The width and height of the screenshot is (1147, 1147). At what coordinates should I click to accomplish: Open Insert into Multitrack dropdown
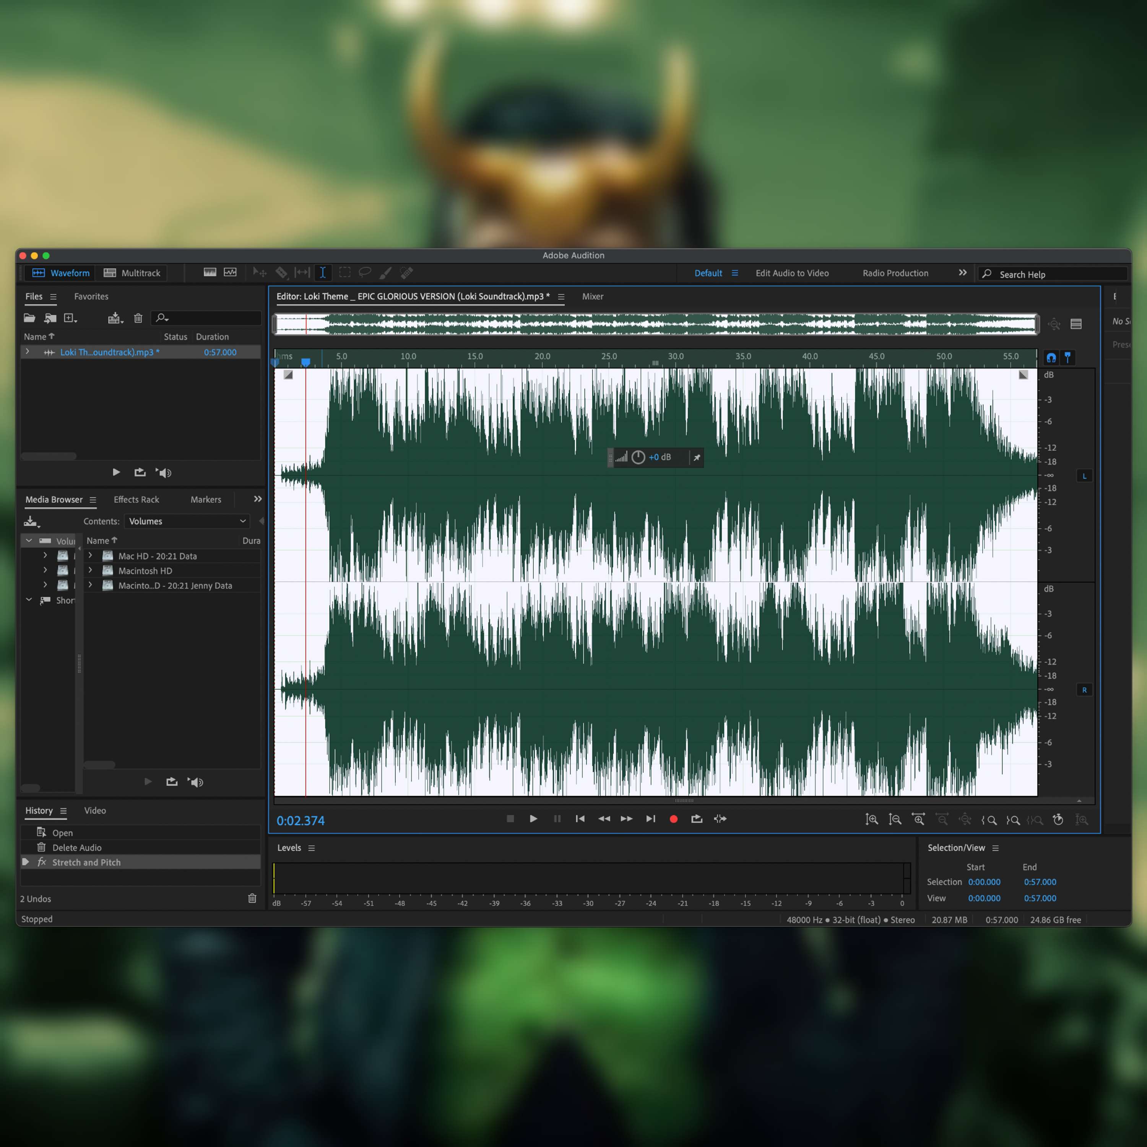(115, 318)
